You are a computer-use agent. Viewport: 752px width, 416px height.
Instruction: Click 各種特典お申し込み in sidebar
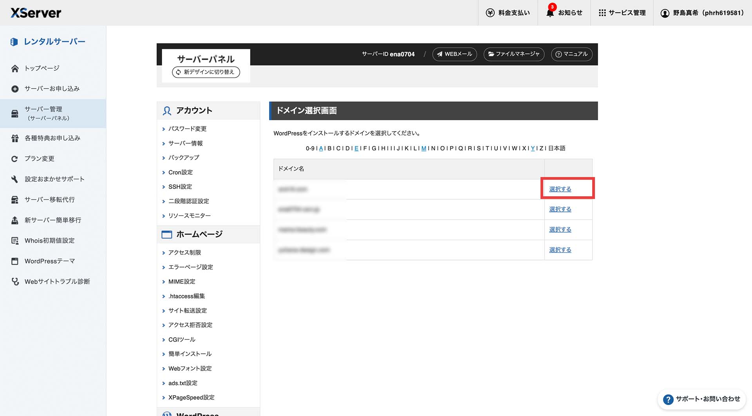click(52, 138)
